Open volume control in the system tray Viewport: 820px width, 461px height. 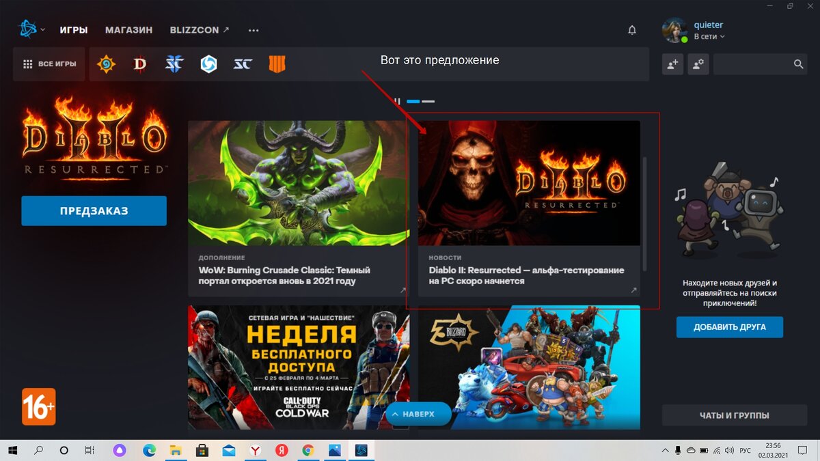tap(730, 451)
